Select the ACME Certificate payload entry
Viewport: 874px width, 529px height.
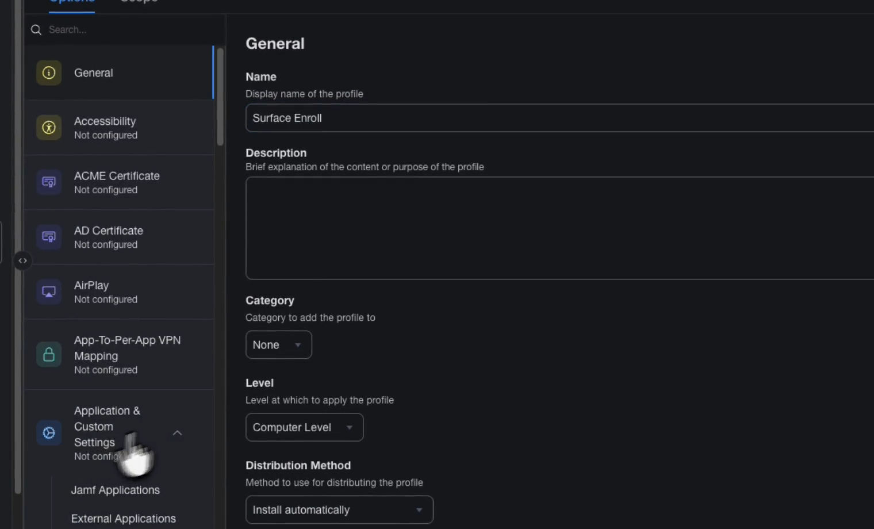pyautogui.click(x=119, y=182)
